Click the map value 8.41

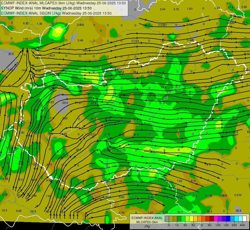coord(194,180)
